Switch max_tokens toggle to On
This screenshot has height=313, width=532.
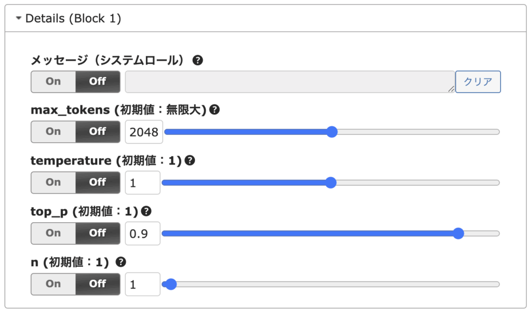[54, 132]
